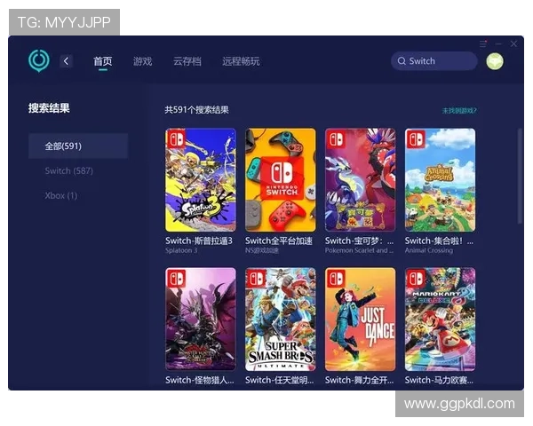Open the Pokemon Scarlet and Violet cover
The height and width of the screenshot is (426, 533).
pos(361,180)
